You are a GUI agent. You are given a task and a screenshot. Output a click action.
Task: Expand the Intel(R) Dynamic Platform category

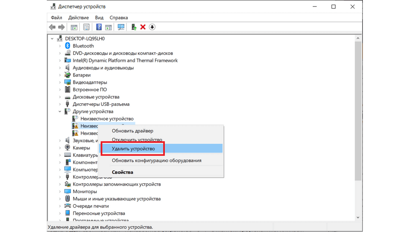click(x=60, y=61)
